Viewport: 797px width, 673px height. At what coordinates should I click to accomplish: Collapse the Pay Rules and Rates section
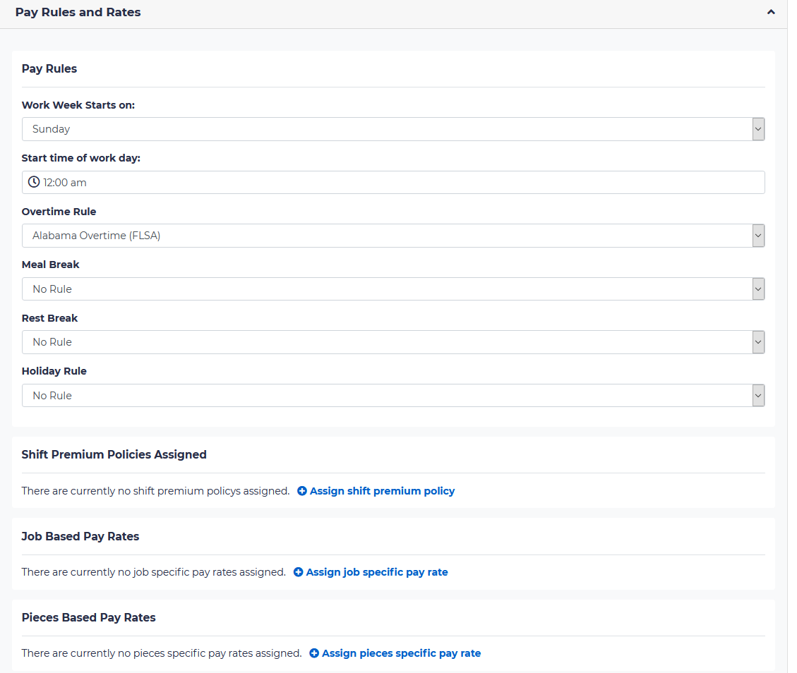(771, 12)
